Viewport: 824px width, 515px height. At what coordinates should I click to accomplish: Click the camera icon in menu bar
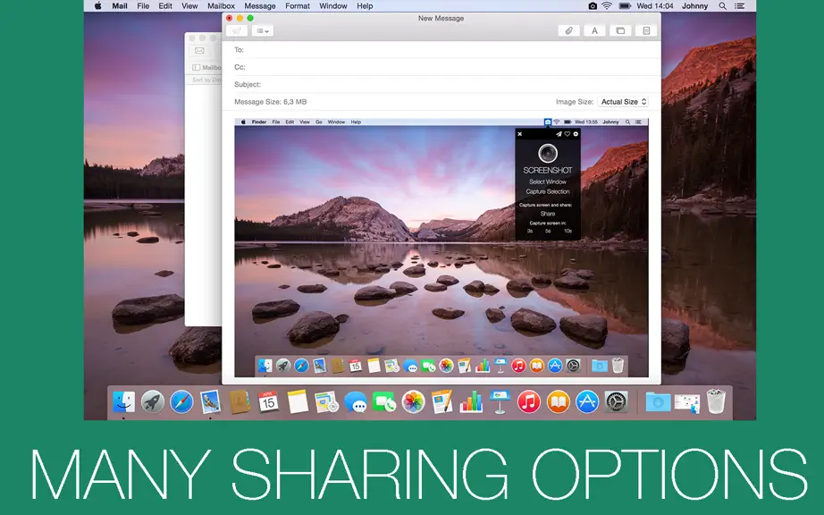(593, 6)
